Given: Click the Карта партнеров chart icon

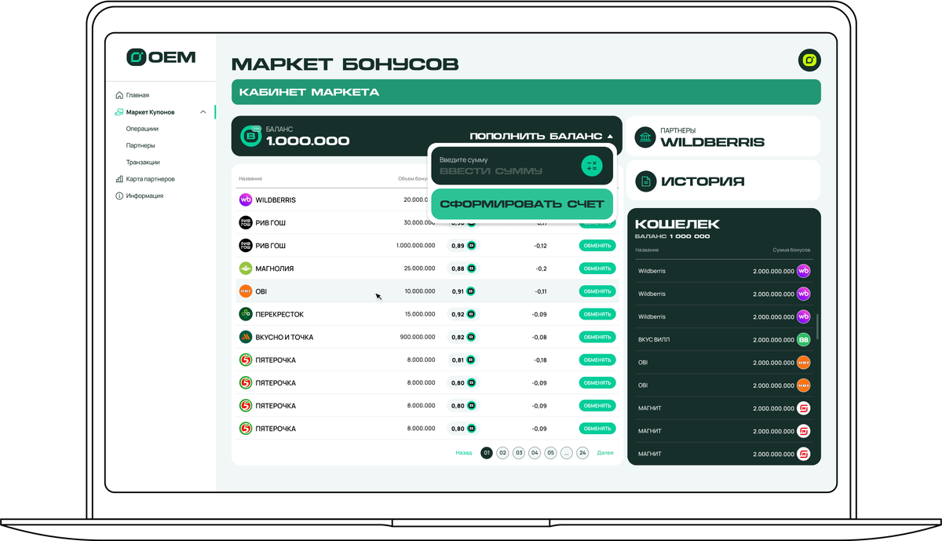Looking at the screenshot, I should pos(118,178).
